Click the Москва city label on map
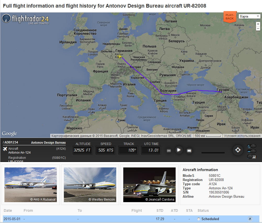Screen dimensions: 262x223 (205, 25)
